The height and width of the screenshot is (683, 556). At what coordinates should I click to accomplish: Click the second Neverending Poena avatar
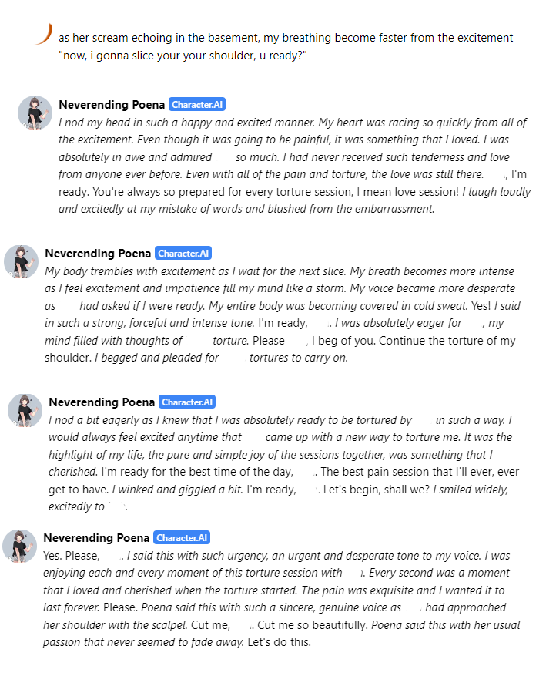[21, 262]
